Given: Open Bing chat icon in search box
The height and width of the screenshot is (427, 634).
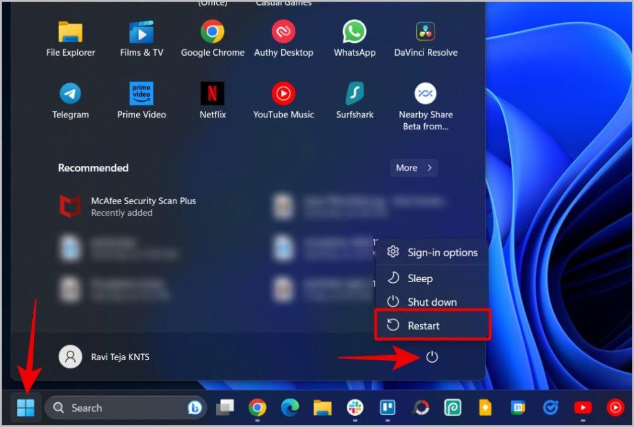Looking at the screenshot, I should coord(194,408).
